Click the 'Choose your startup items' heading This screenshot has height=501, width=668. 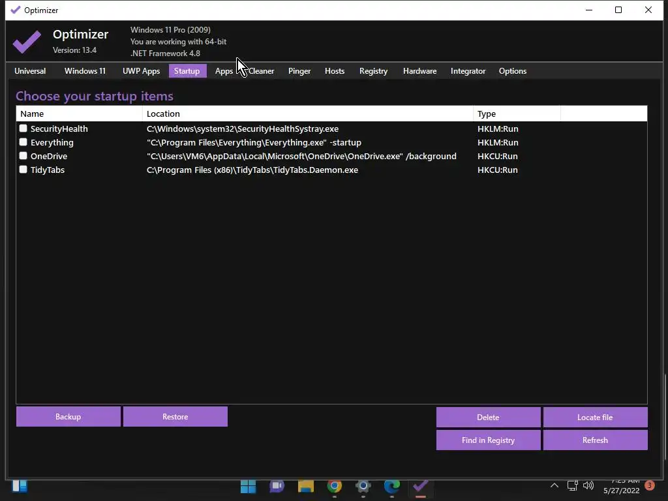point(95,97)
